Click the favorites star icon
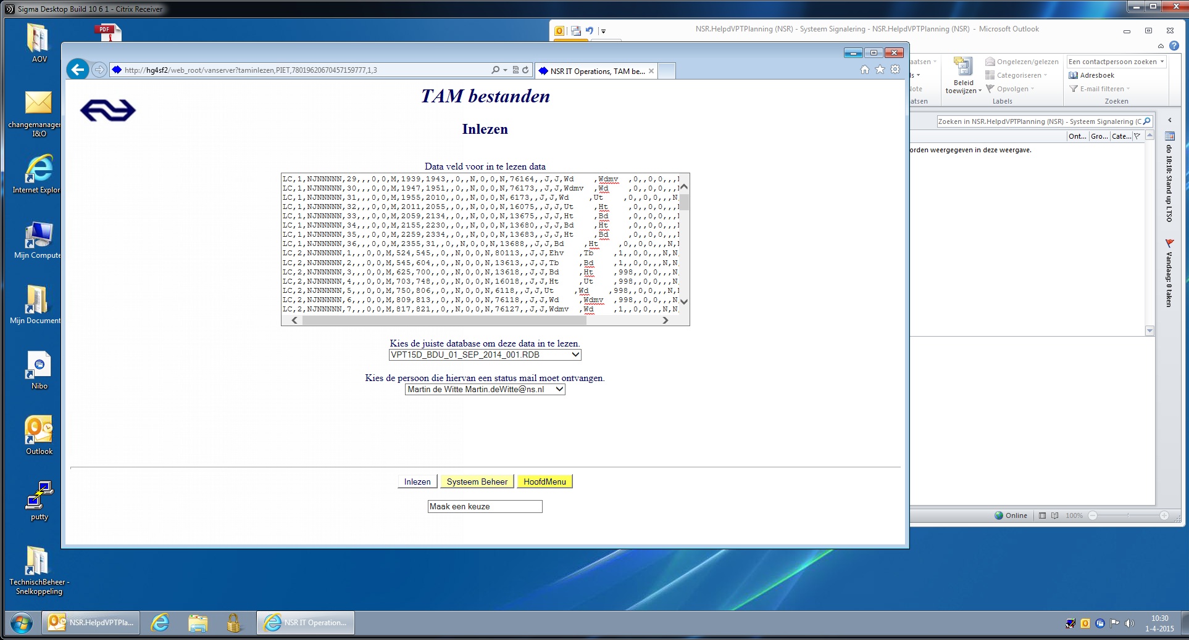Screen dimensions: 1189x640 tap(880, 70)
